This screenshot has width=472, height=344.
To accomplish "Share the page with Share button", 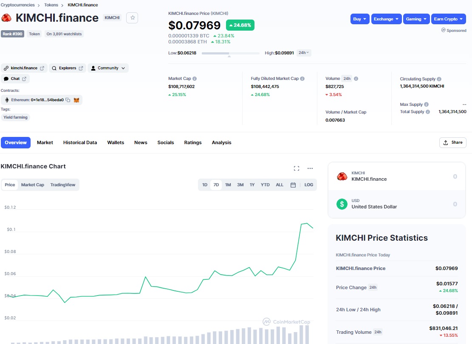I will (453, 142).
